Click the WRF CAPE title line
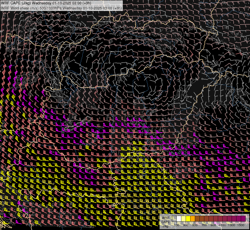 [x=46, y=3]
